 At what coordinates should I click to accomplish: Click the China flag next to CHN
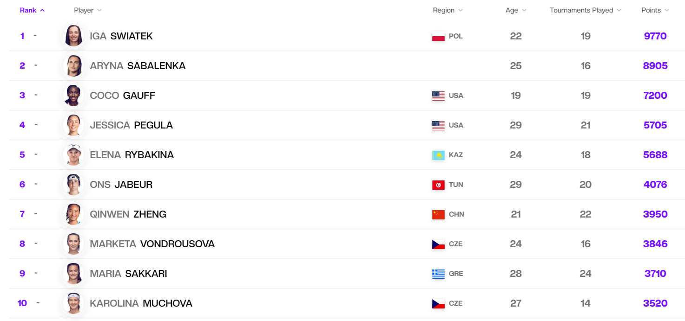click(x=438, y=214)
